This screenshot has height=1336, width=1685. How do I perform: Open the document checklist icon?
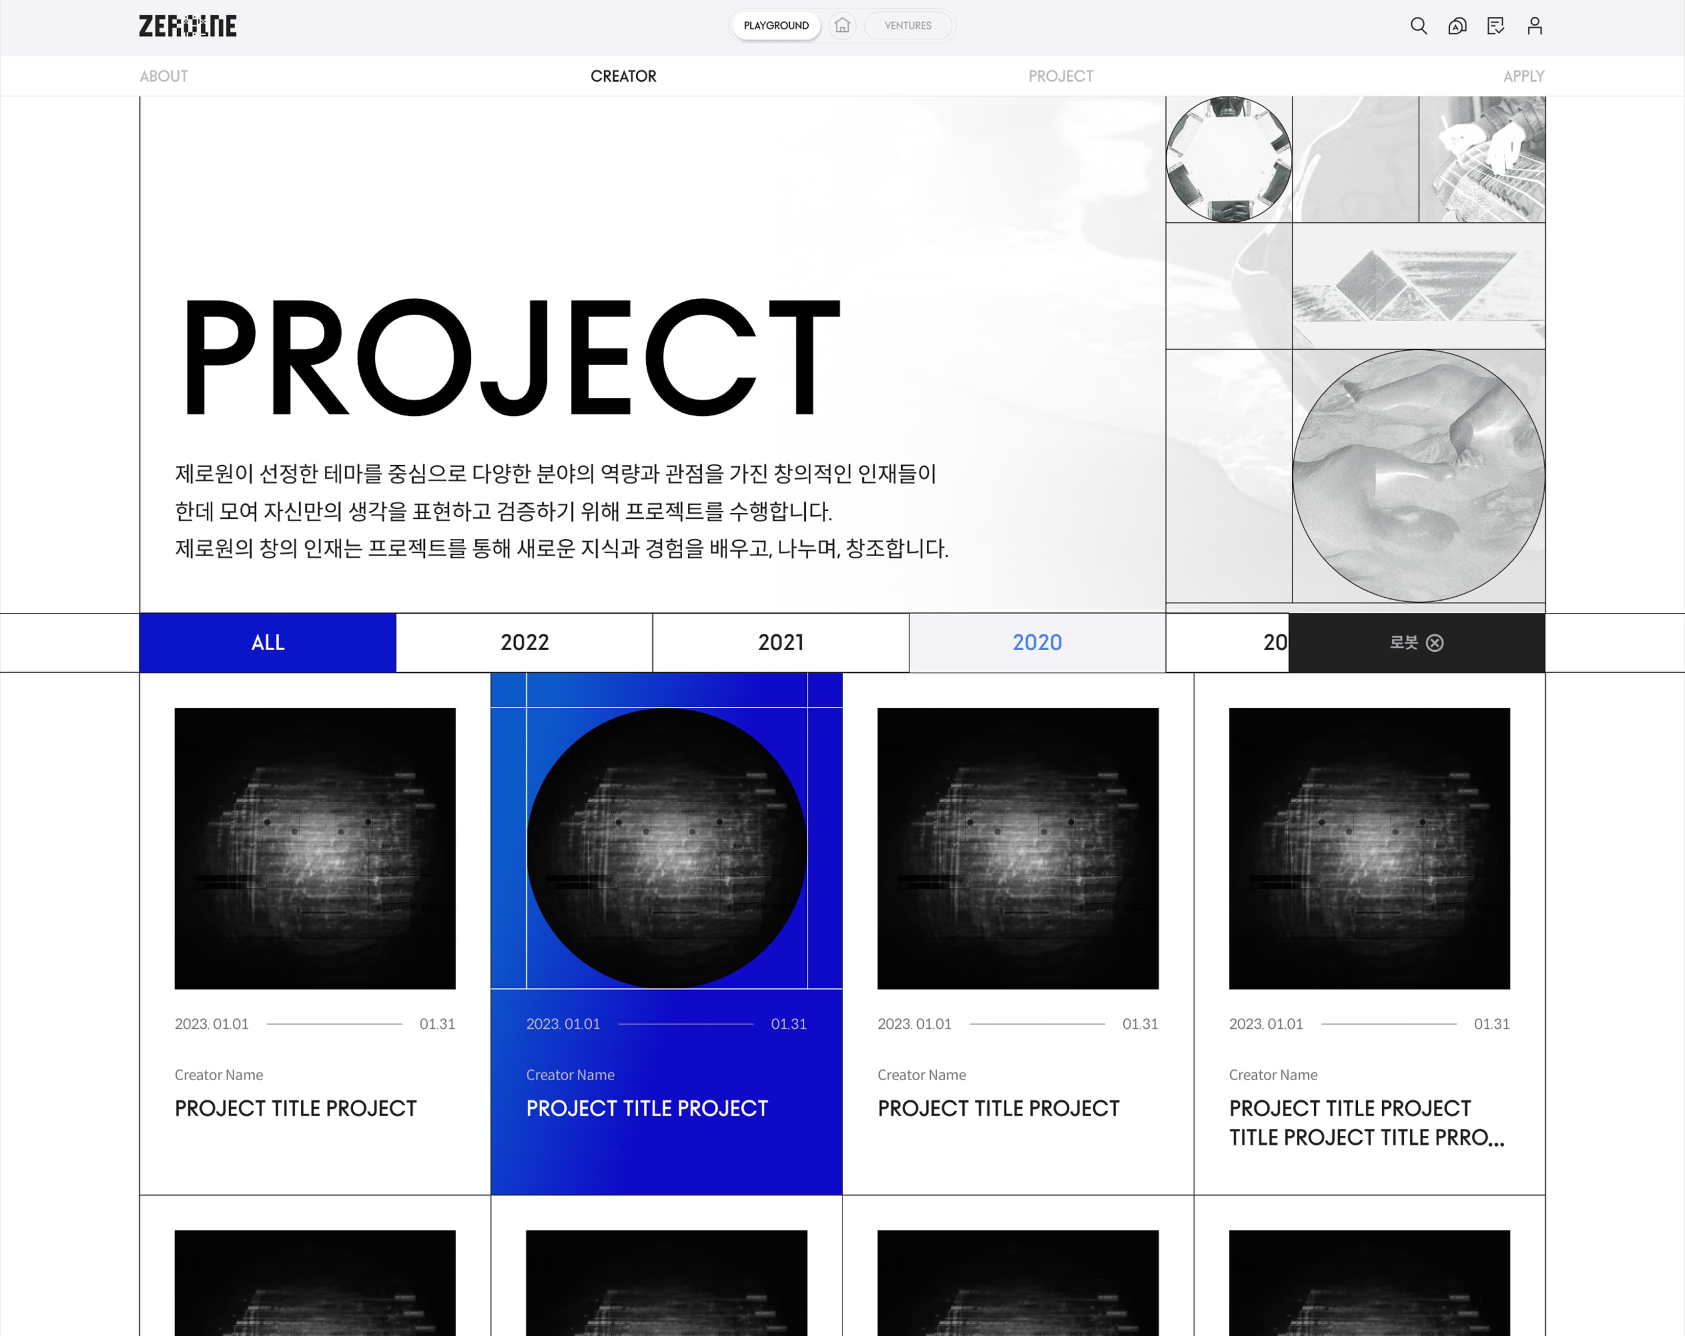[1495, 26]
